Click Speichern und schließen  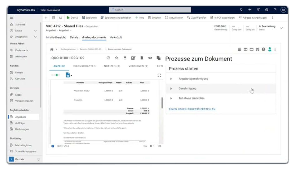tap(116, 18)
